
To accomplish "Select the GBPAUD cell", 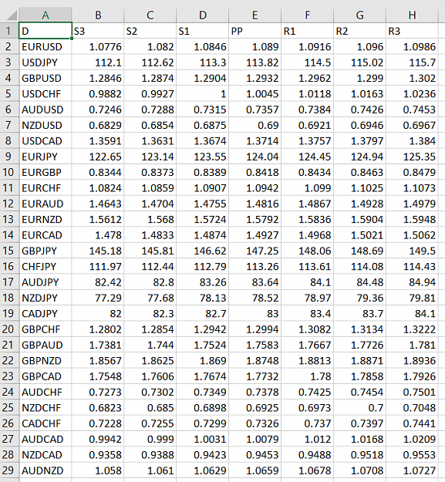I will (x=46, y=345).
